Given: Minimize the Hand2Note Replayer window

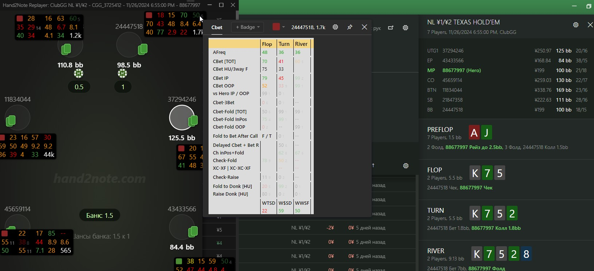Looking at the screenshot, I should [x=210, y=5].
